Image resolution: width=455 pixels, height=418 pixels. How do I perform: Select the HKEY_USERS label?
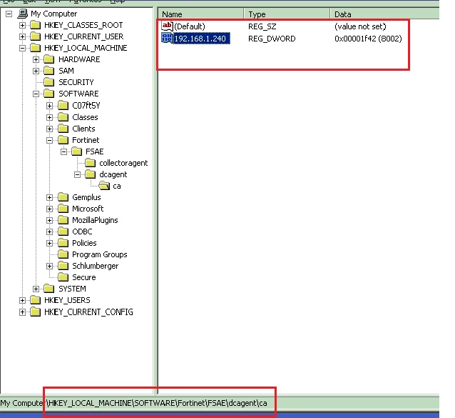[67, 300]
